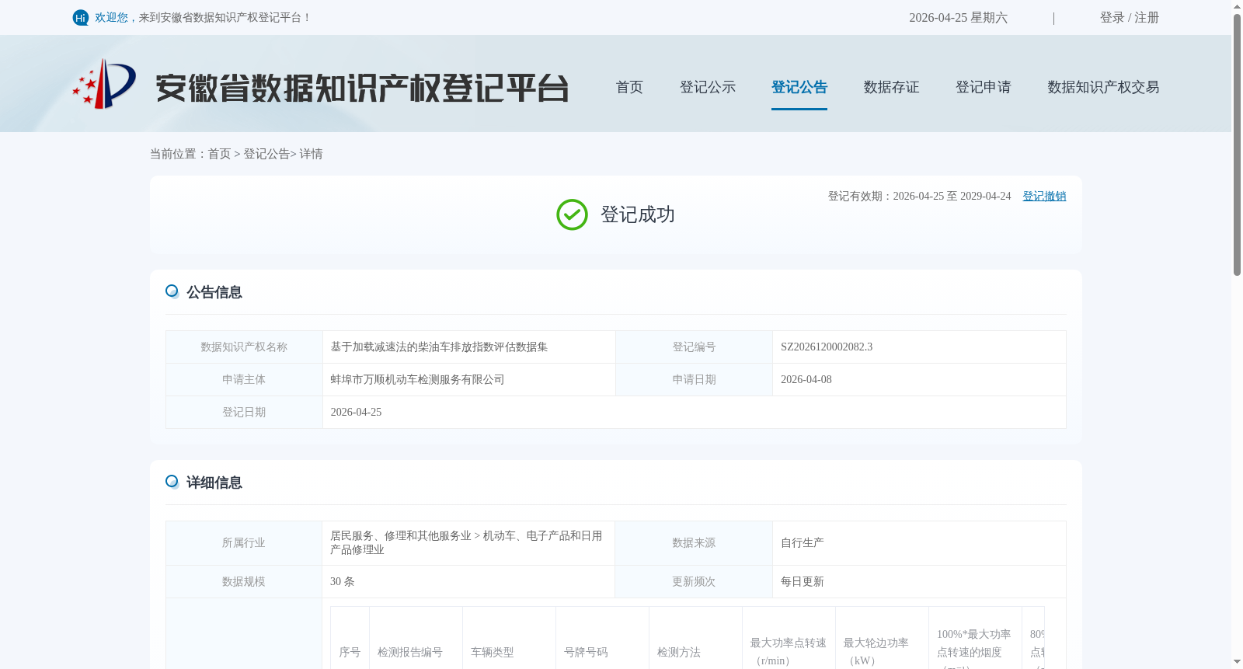Click the blue Hi greeting icon
Viewport: 1243px width, 669px height.
(x=80, y=18)
